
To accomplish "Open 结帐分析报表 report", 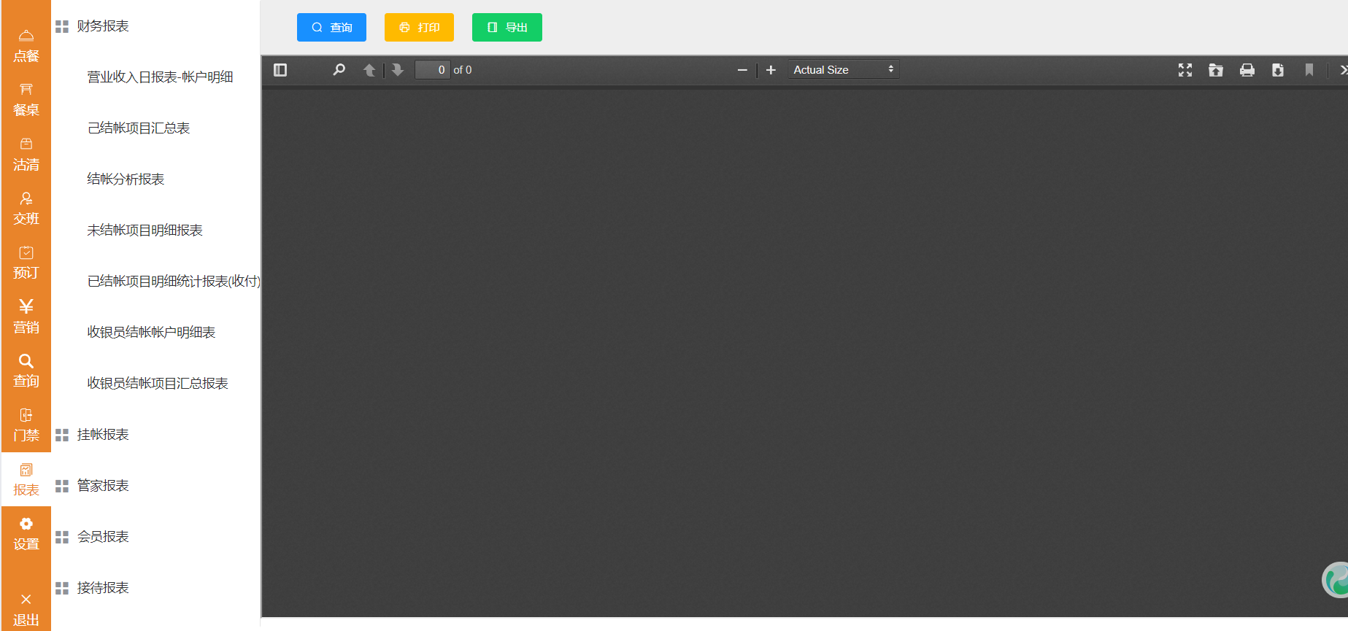I will tap(126, 179).
